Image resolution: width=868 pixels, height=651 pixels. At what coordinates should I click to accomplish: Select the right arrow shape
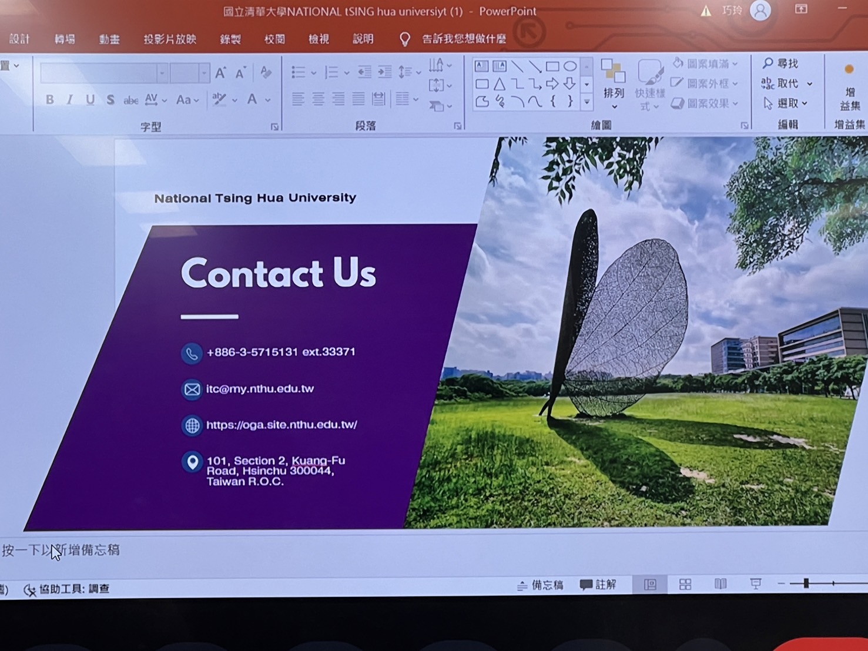tap(552, 84)
